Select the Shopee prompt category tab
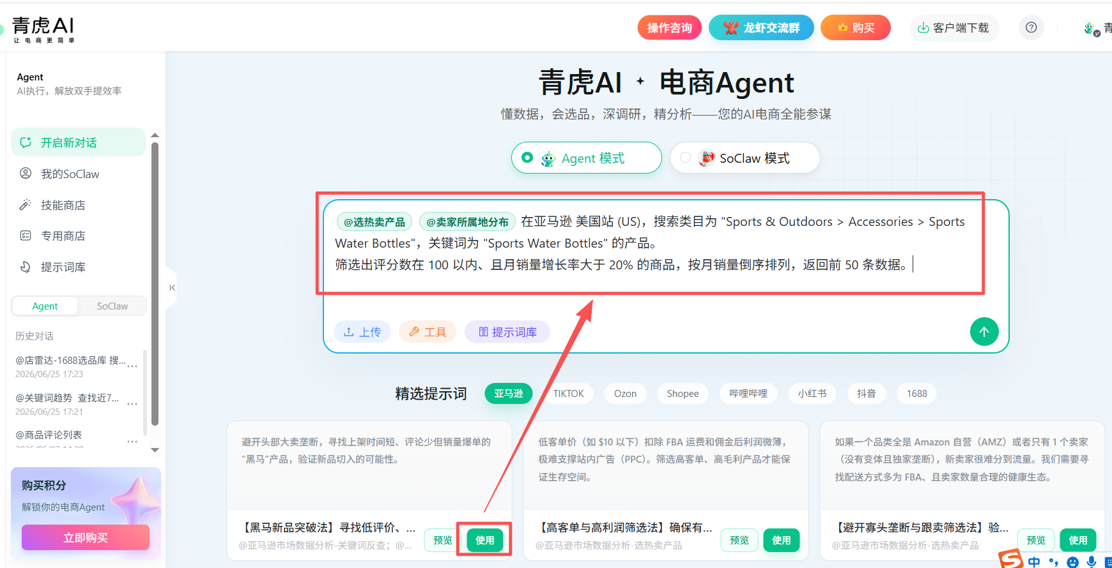Viewport: 1112px width, 568px height. 683,394
